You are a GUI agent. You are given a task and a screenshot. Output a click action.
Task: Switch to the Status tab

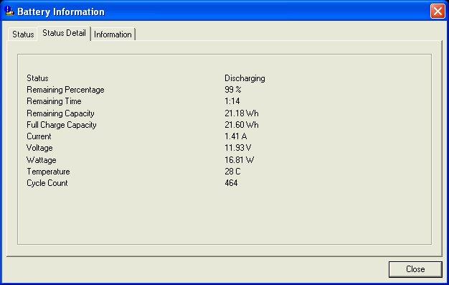[x=23, y=34]
